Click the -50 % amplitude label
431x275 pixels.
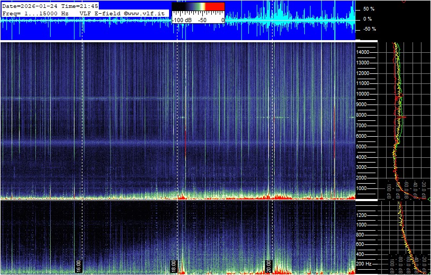coord(368,29)
